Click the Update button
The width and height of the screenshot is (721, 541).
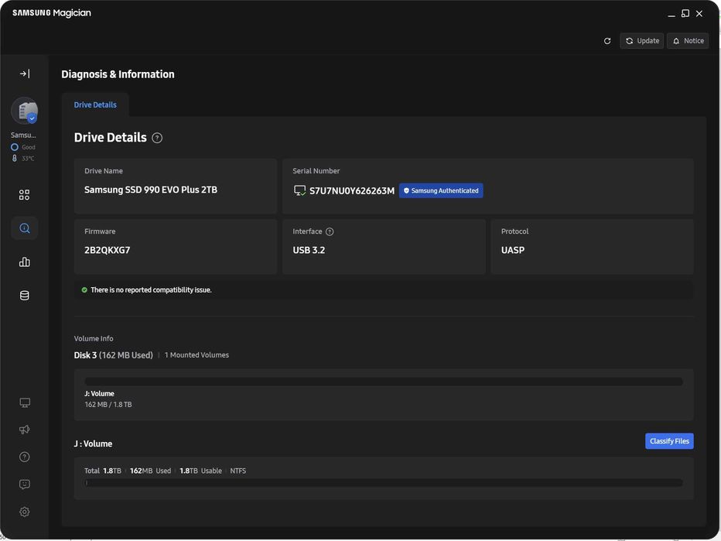[641, 41]
